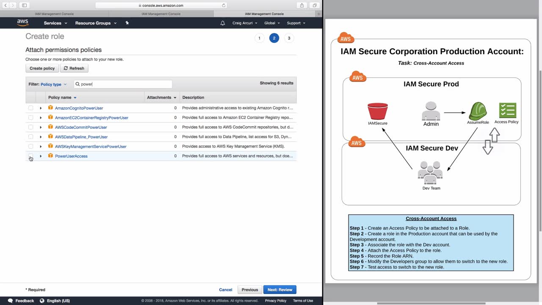
Task: Click the AWSDataPipeline_PowerUser policy box icon
Action: click(x=50, y=137)
